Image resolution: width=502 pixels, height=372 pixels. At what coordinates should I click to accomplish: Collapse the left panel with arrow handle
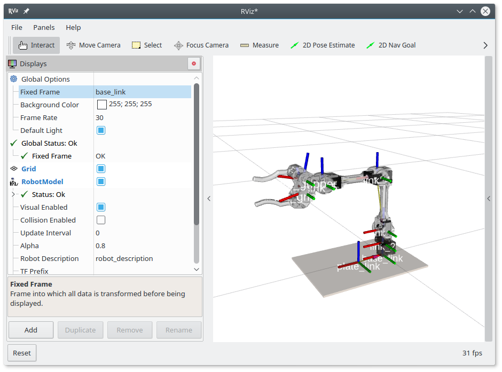209,199
